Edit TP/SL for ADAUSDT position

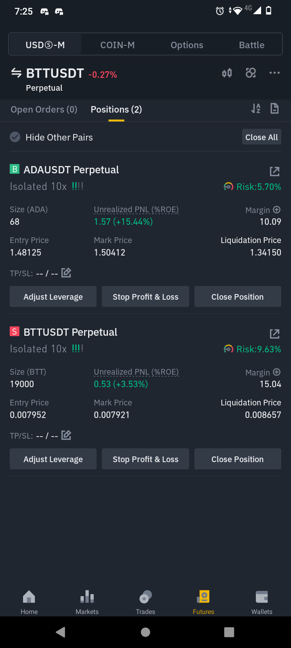pyautogui.click(x=66, y=273)
